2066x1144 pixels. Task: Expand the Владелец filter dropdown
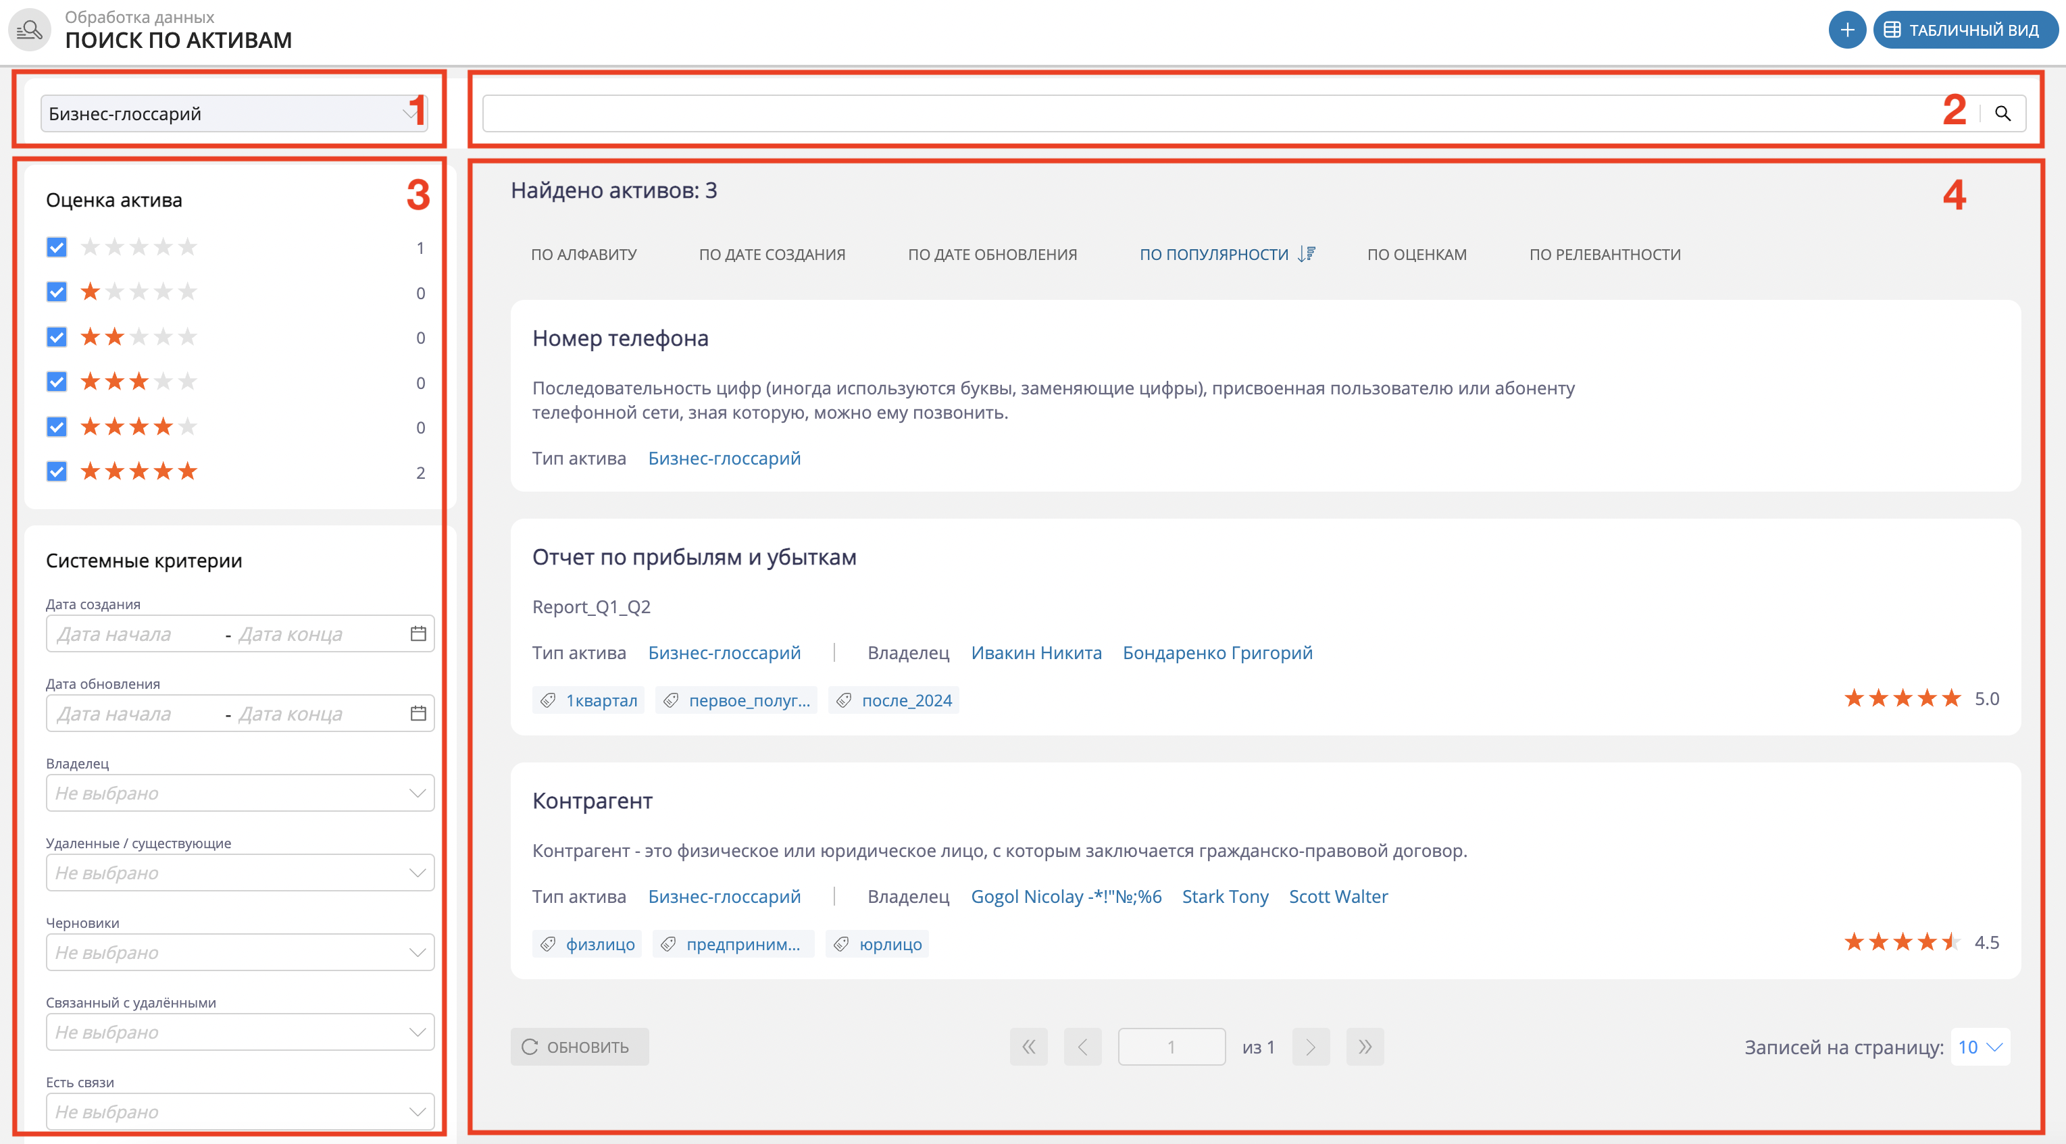240,793
